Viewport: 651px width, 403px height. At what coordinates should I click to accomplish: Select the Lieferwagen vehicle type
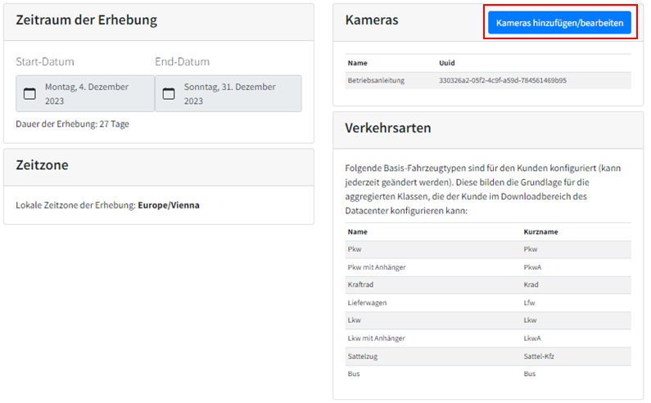point(367,302)
